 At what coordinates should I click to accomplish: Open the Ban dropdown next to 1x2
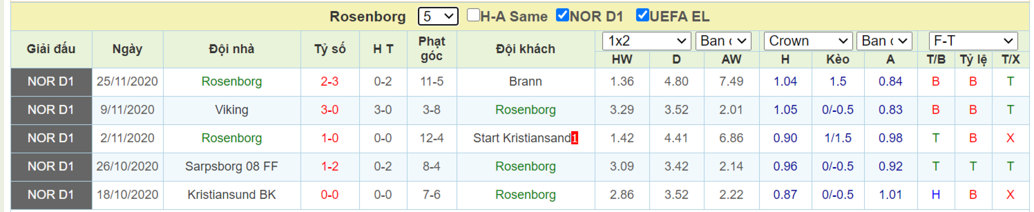point(723,41)
